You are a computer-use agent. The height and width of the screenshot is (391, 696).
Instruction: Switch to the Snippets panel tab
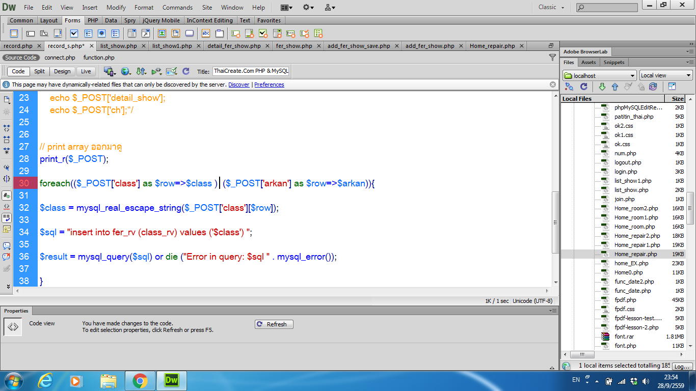tap(614, 62)
